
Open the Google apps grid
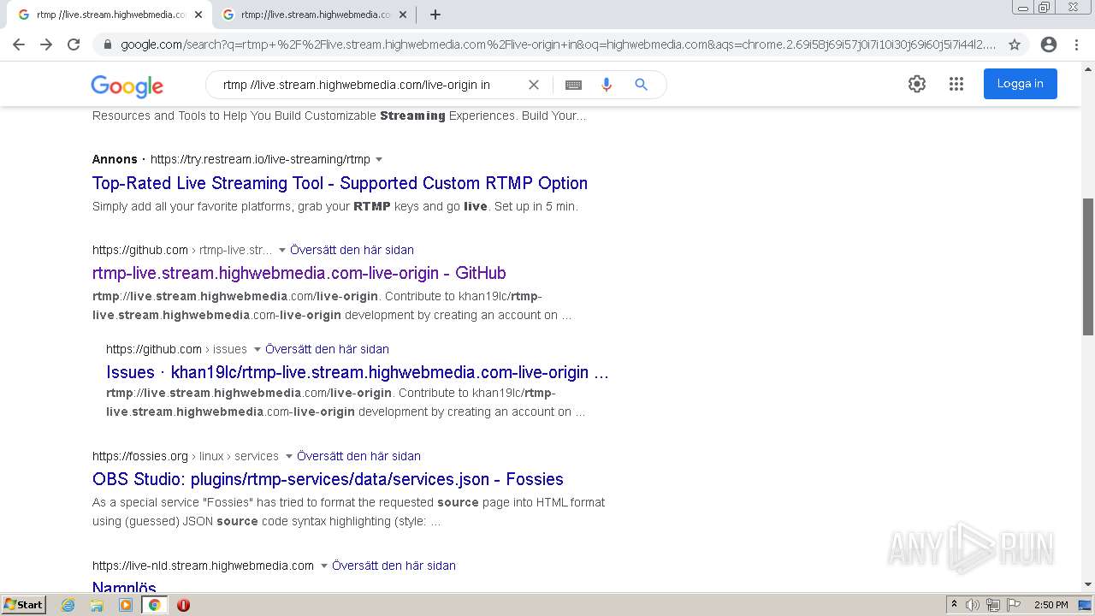956,84
